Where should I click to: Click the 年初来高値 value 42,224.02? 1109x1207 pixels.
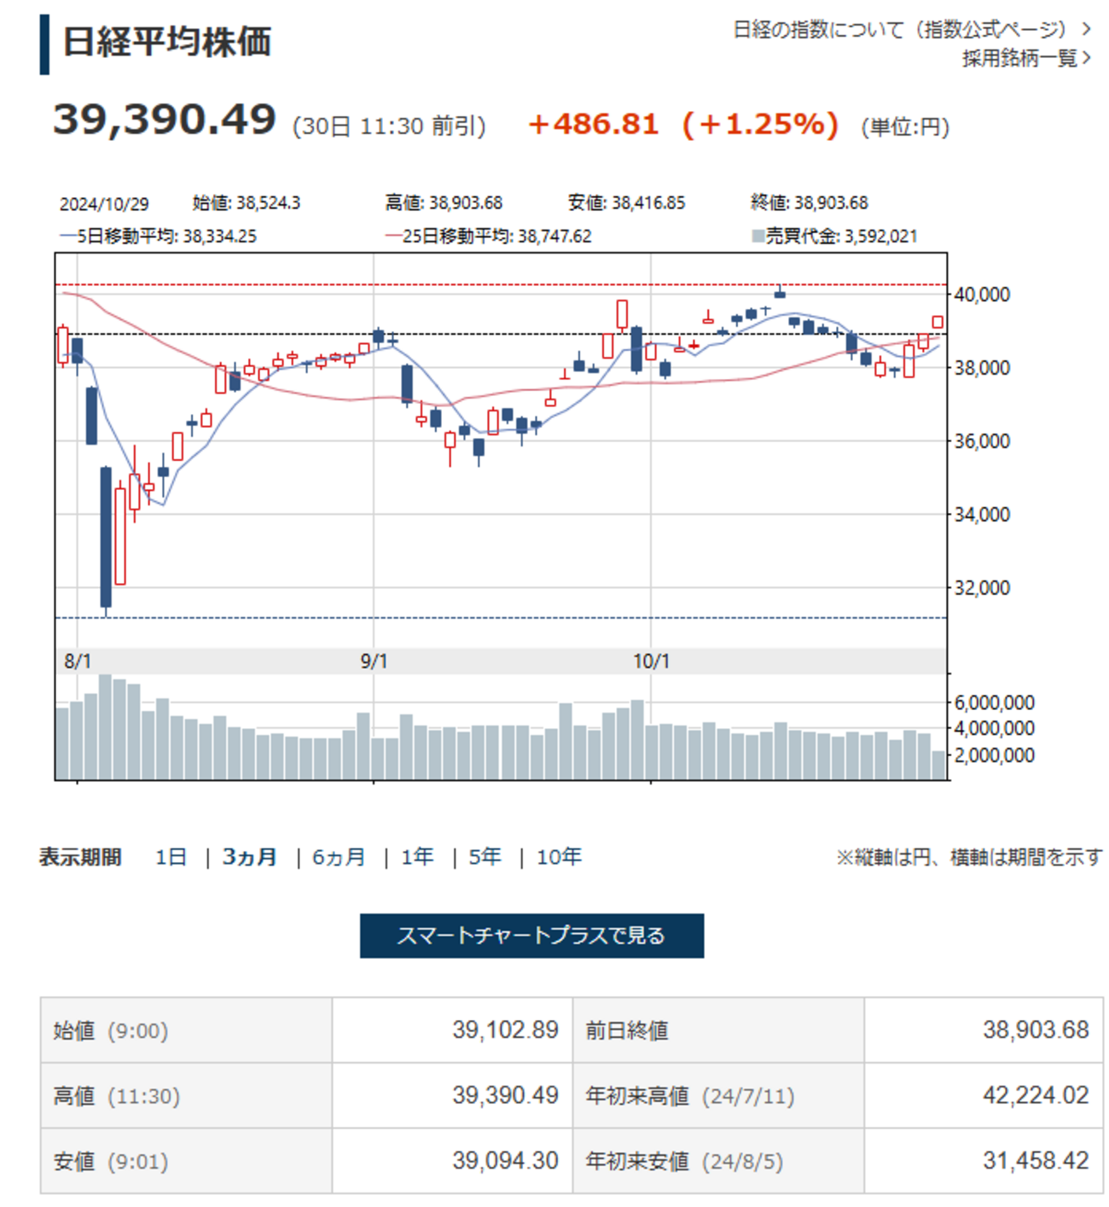1035,1095
